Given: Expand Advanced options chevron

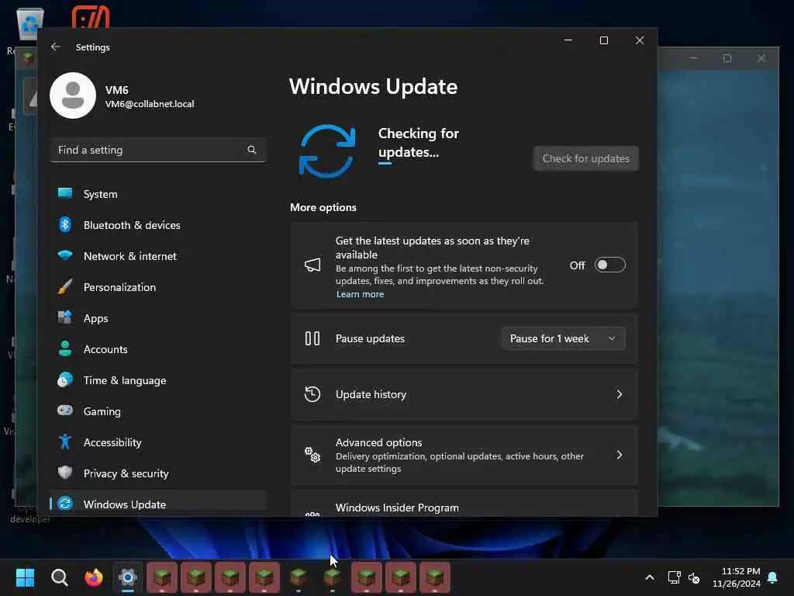Looking at the screenshot, I should tap(619, 454).
